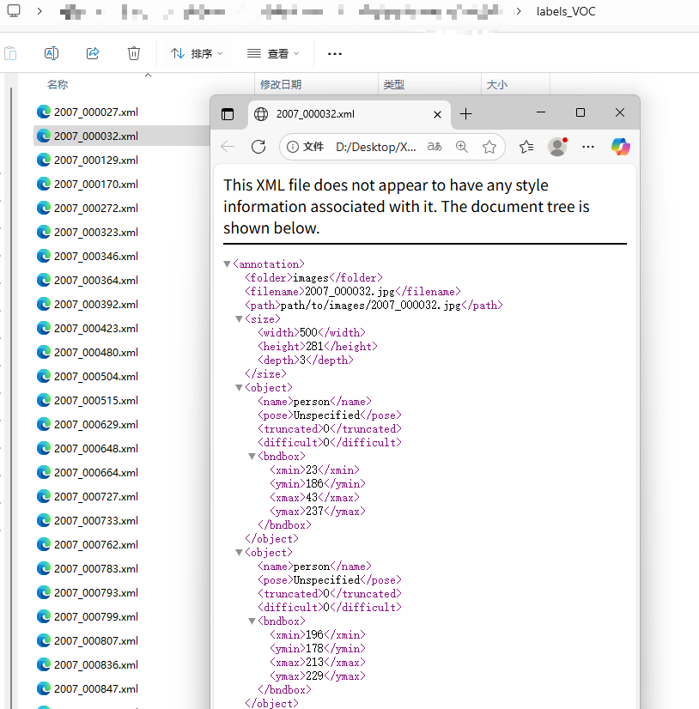Open a new browser tab
This screenshot has width=699, height=709.
pos(465,114)
